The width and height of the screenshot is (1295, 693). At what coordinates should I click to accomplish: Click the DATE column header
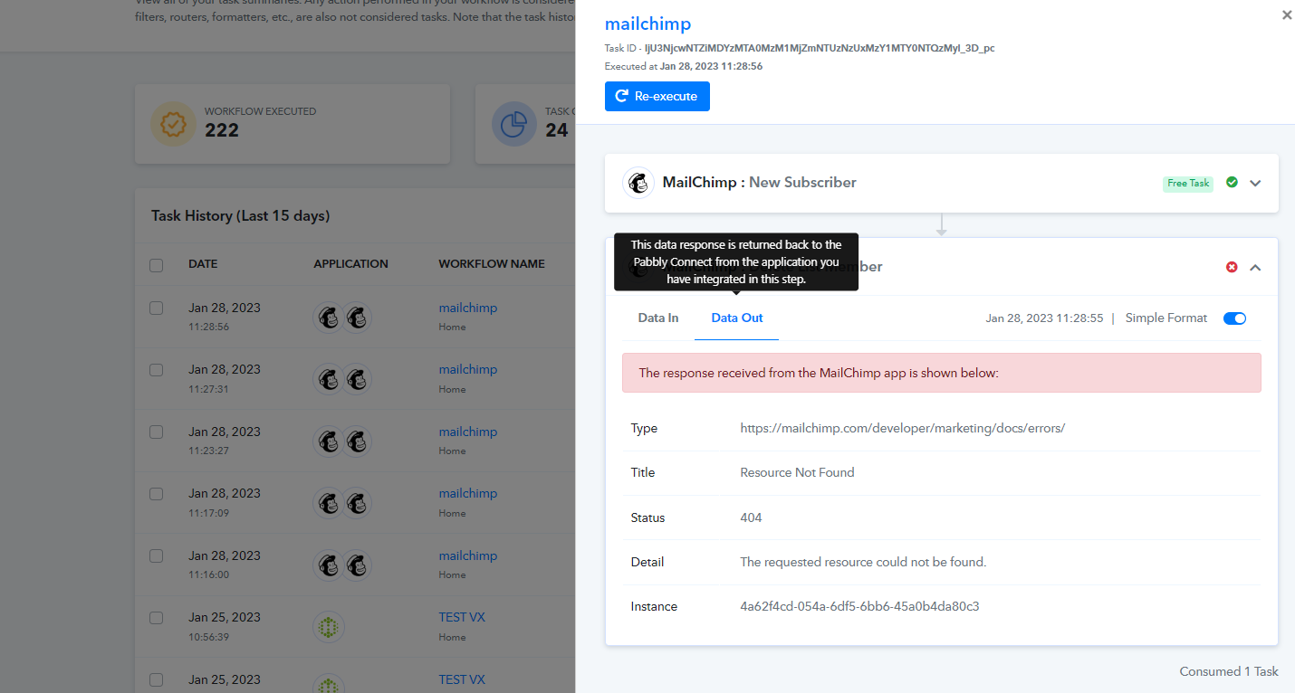pyautogui.click(x=203, y=264)
